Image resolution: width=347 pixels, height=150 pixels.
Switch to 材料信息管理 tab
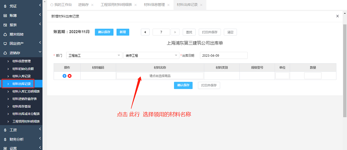click(x=154, y=5)
